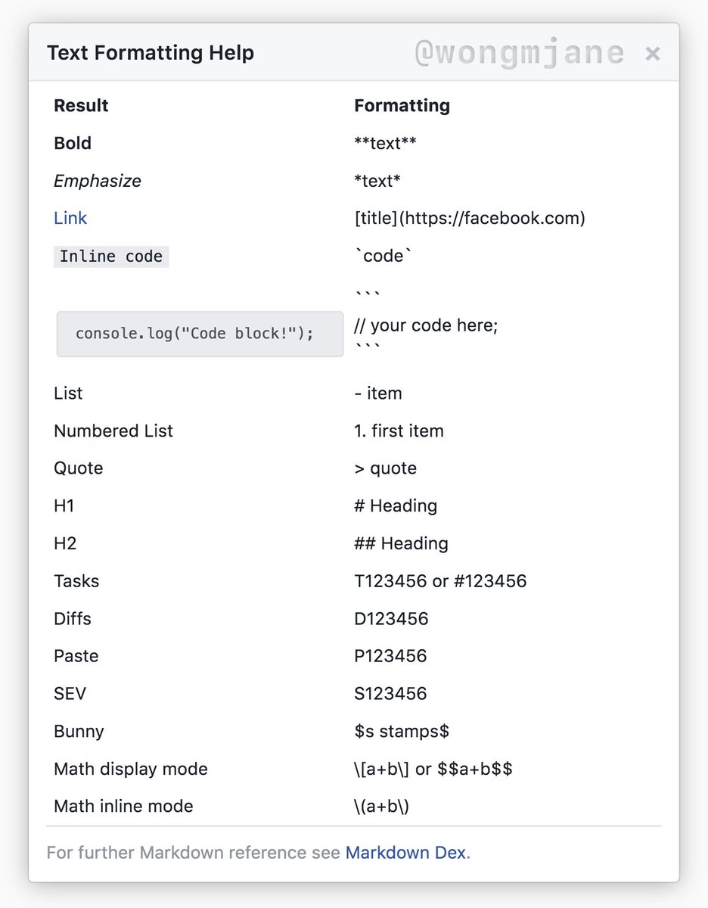Click the 'Bunny' row label
The width and height of the screenshot is (708, 908).
pos(79,732)
